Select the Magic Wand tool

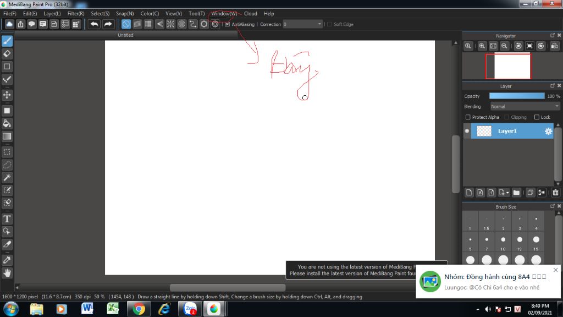click(7, 178)
